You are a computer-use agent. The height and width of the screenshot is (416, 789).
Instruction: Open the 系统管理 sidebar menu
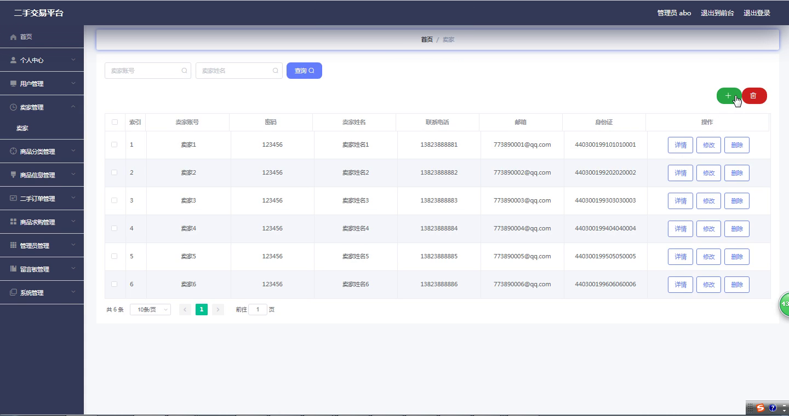pos(42,293)
